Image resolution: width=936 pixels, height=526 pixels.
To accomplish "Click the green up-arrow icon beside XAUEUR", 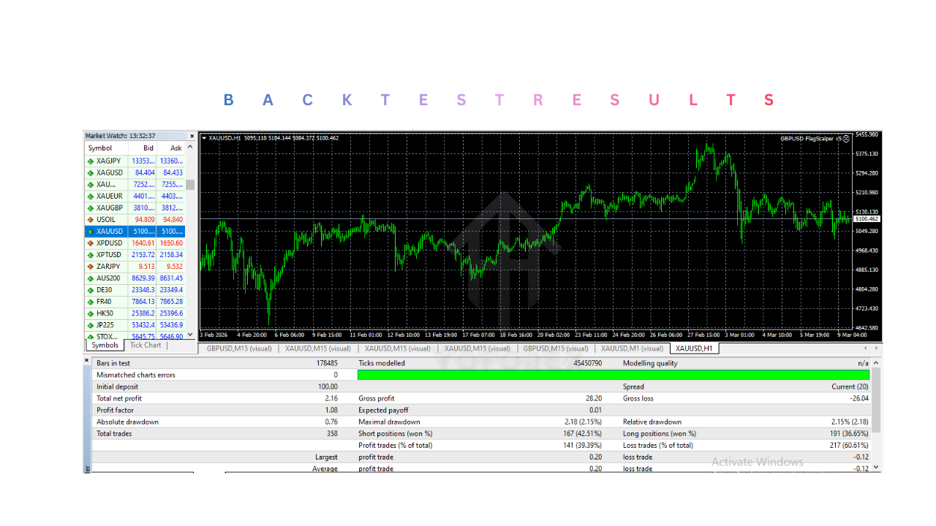I will pos(89,196).
